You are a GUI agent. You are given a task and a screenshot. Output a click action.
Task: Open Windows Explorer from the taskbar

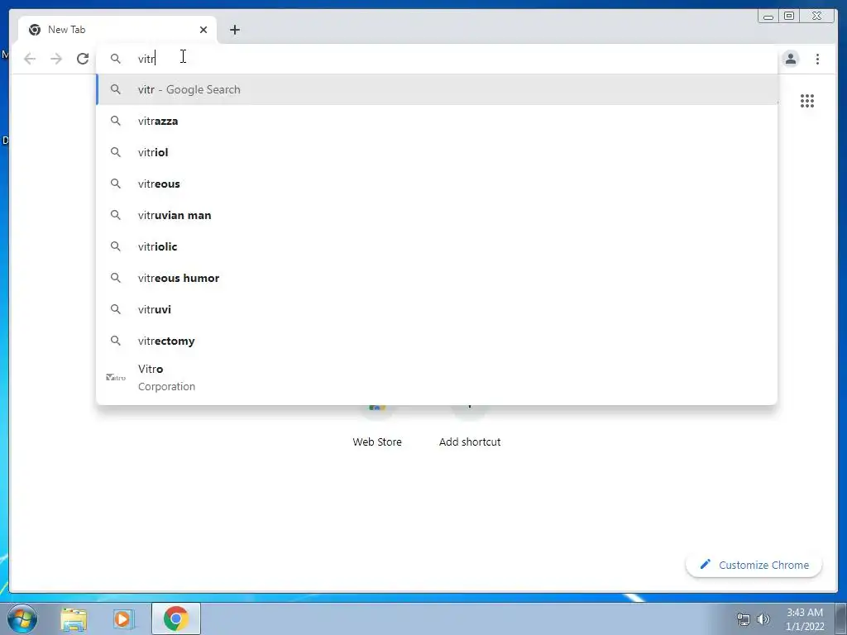(x=74, y=618)
